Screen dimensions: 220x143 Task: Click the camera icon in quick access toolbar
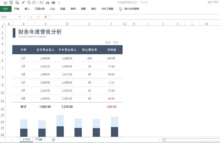pos(53,3)
